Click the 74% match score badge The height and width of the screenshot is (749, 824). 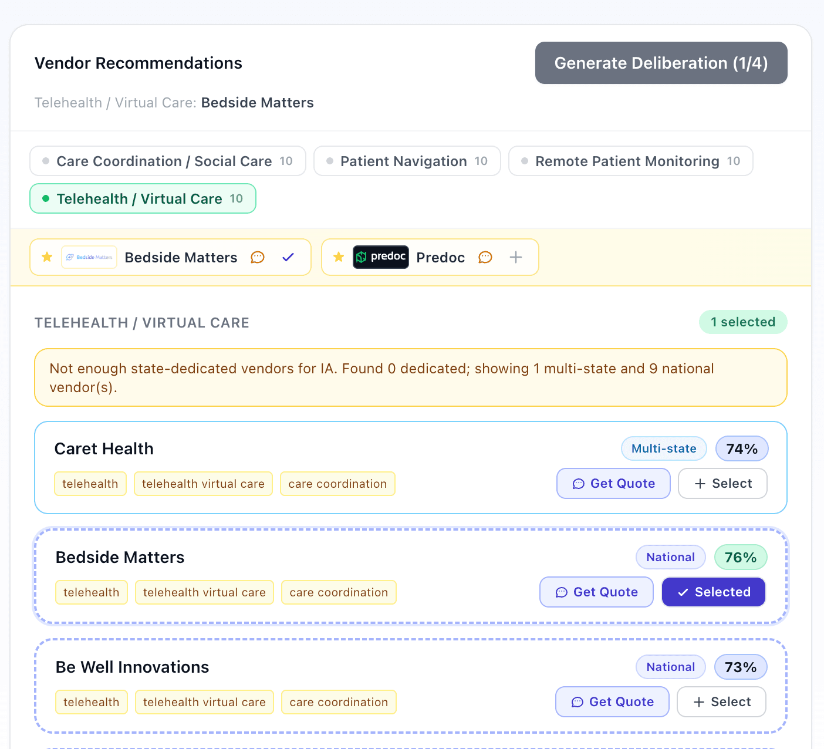[742, 448]
